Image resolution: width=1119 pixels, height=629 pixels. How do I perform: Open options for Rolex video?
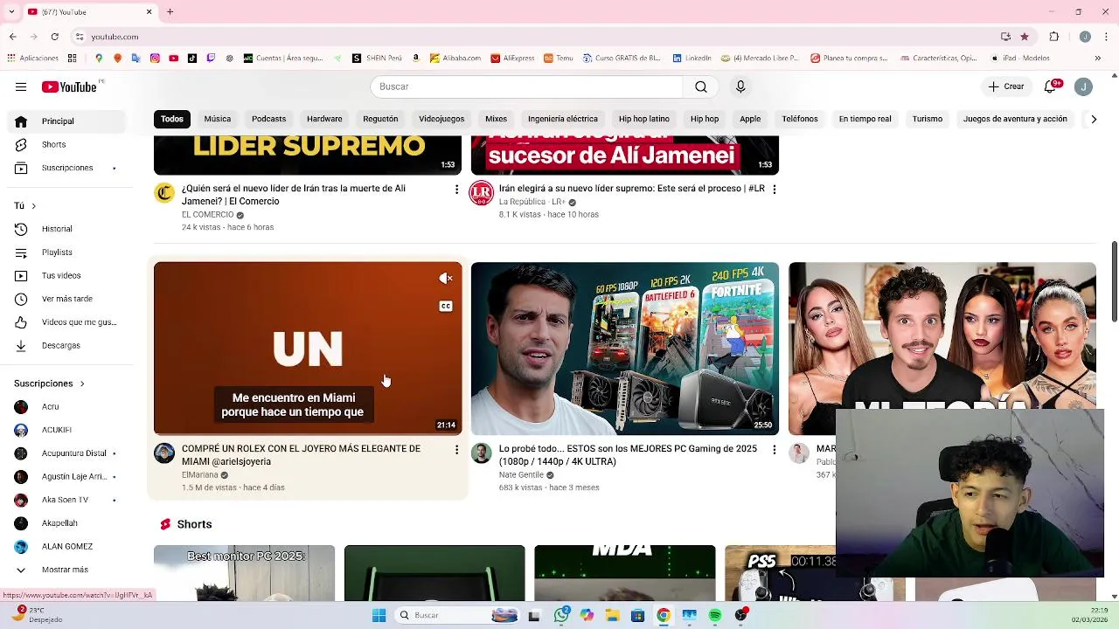click(456, 449)
